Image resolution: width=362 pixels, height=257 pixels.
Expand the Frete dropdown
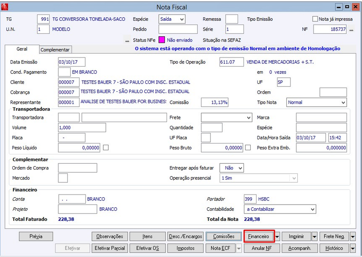point(226,118)
